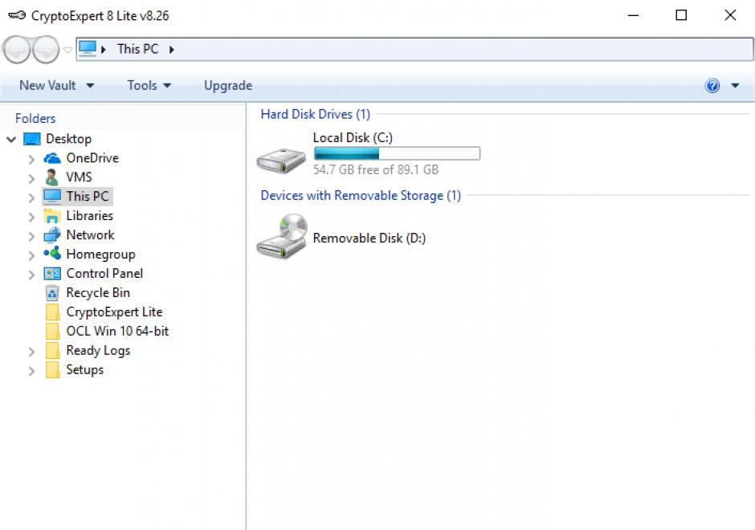755x530 pixels.
Task: Click the back navigation arrow button
Action: 17,50
